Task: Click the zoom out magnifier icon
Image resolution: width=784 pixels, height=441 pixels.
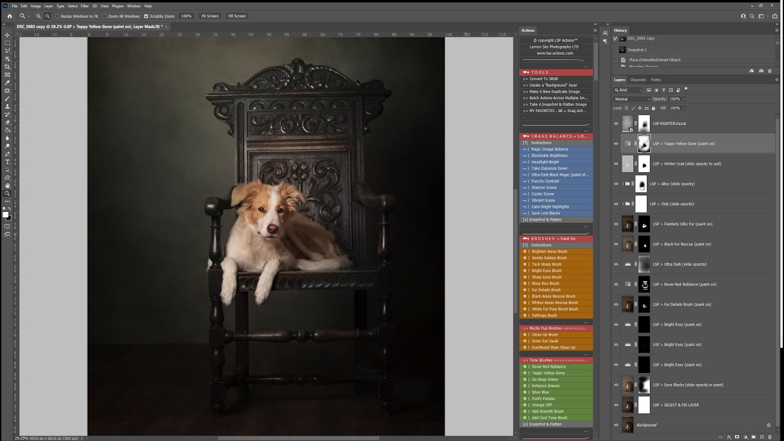Action: pyautogui.click(x=47, y=16)
